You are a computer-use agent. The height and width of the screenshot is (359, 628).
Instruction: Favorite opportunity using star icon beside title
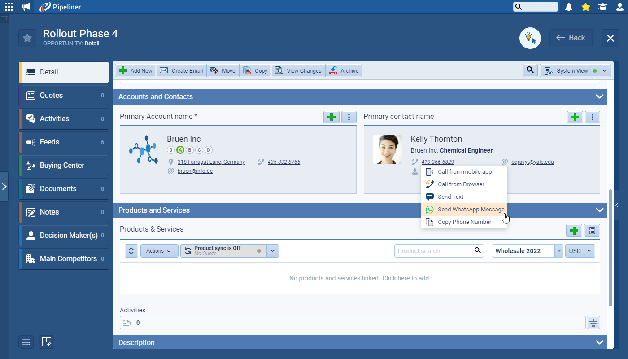click(x=27, y=38)
